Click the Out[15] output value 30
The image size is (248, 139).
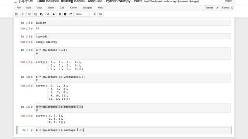pyautogui.click(x=38, y=29)
